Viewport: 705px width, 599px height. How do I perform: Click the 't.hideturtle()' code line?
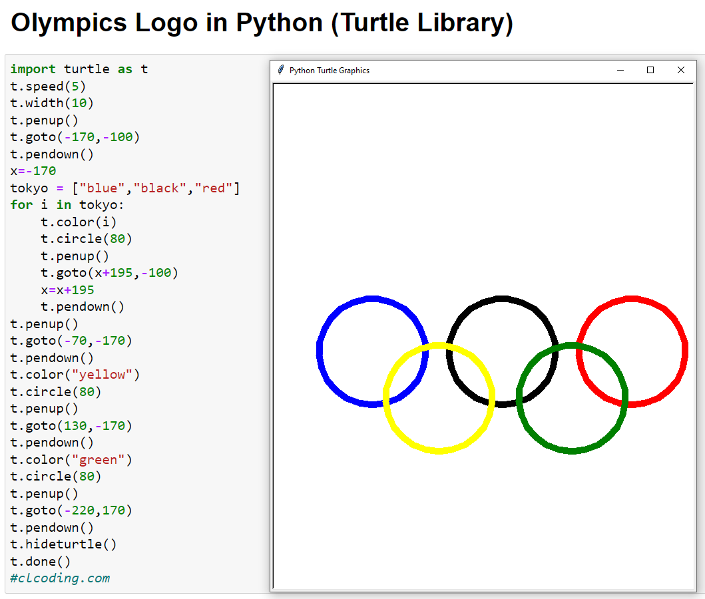(63, 544)
